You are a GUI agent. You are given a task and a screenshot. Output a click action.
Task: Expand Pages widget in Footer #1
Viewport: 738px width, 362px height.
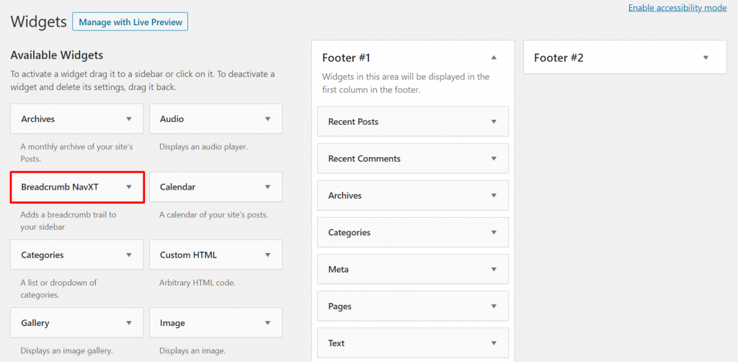[494, 306]
